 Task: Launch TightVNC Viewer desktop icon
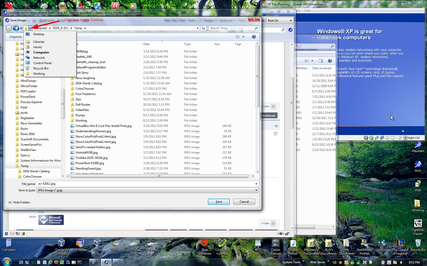(418, 227)
